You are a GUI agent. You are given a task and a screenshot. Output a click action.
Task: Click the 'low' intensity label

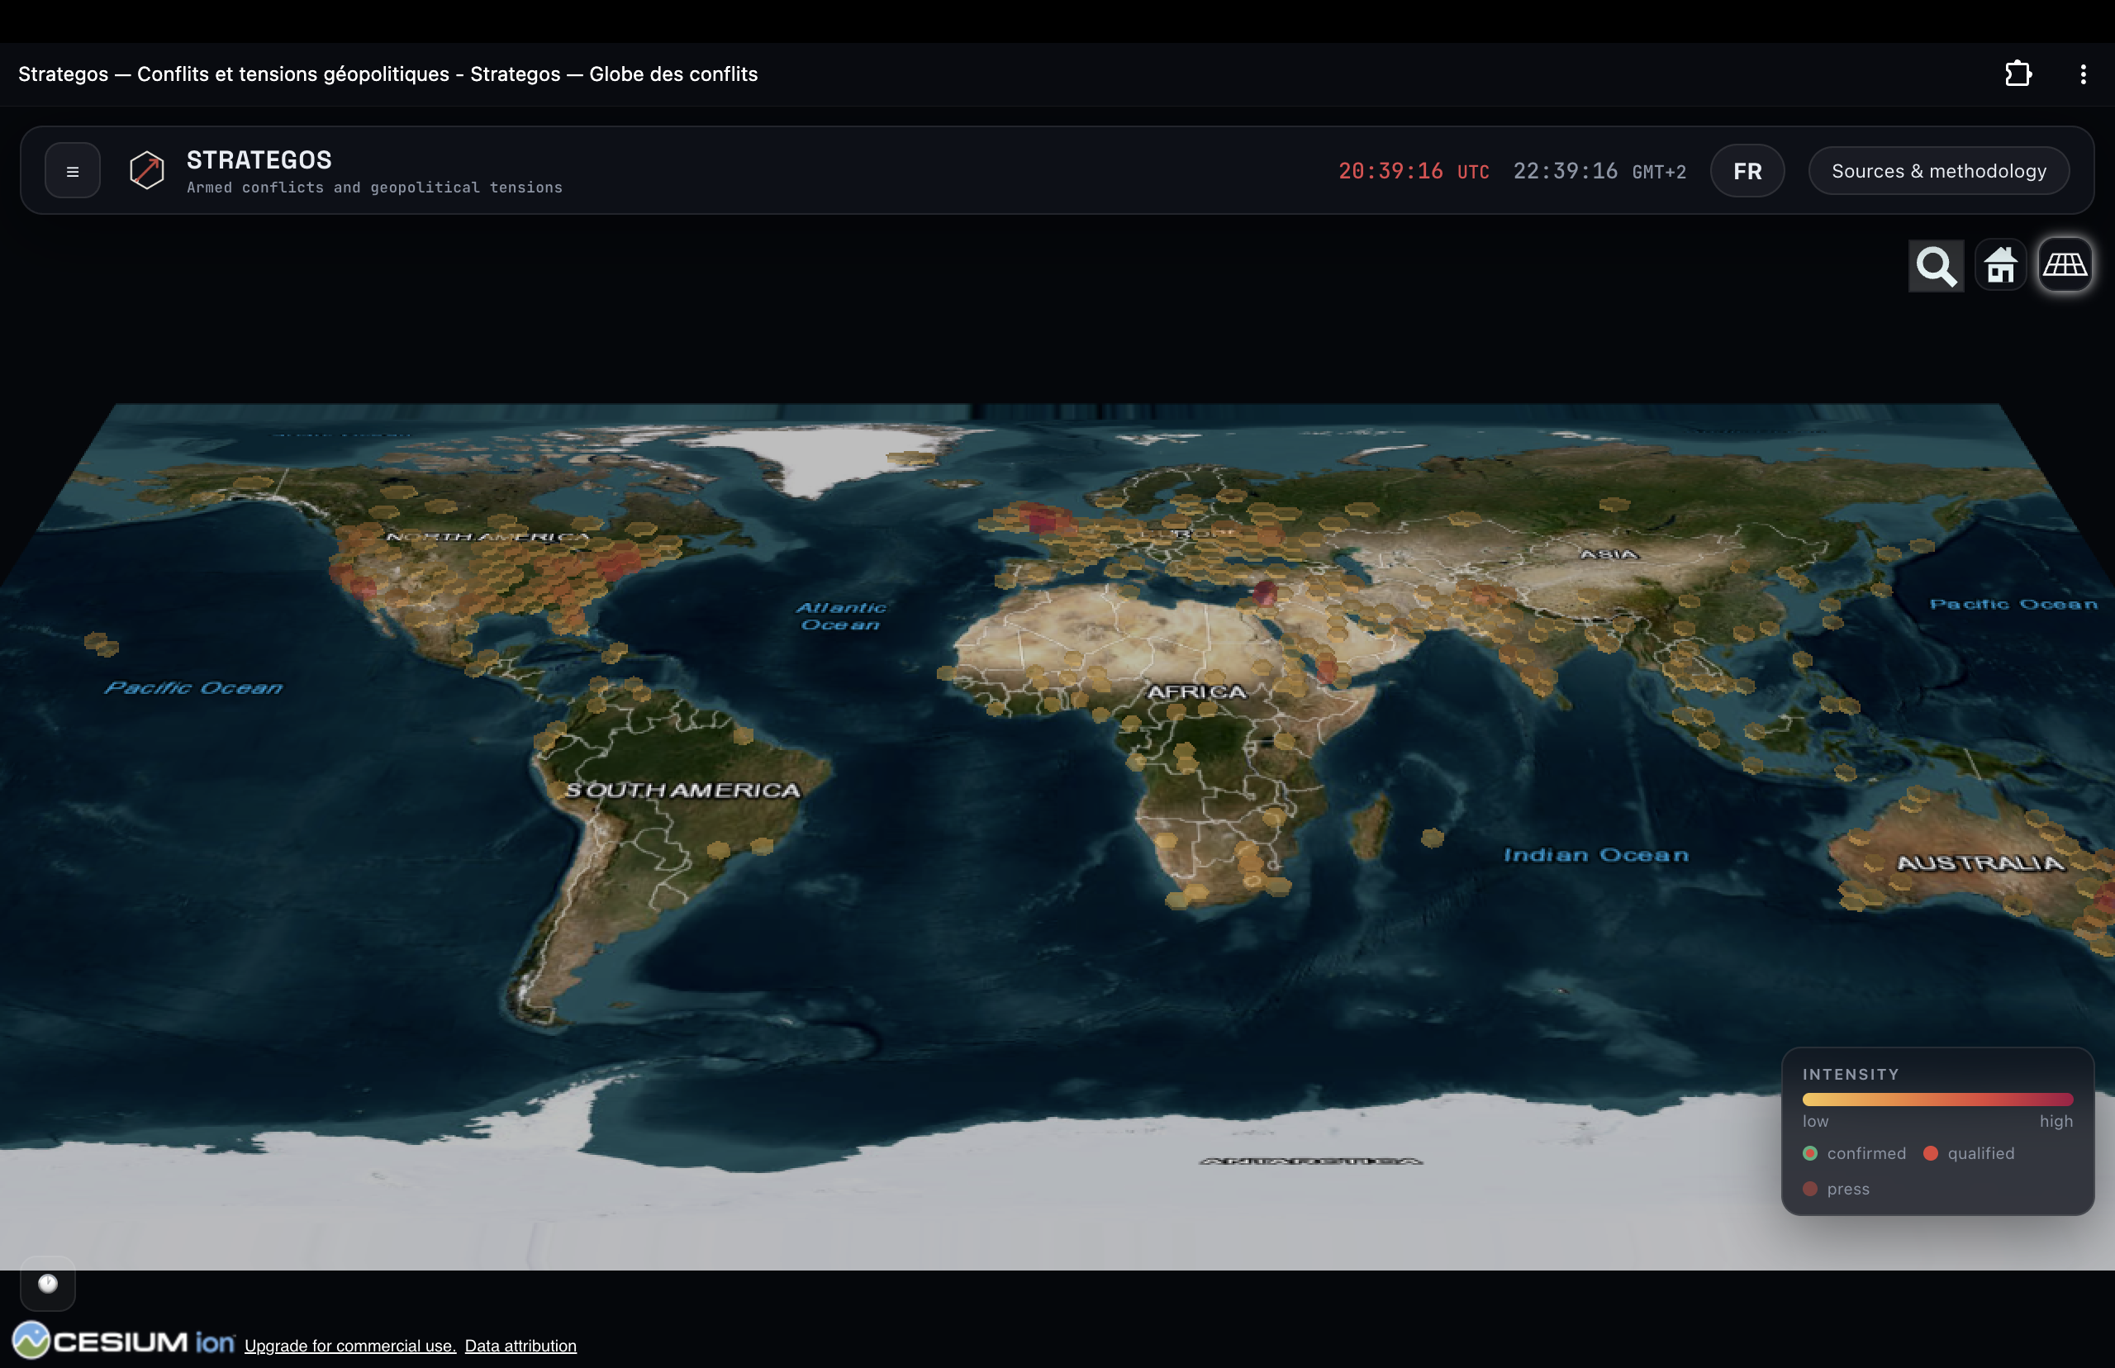pyautogui.click(x=1815, y=1121)
